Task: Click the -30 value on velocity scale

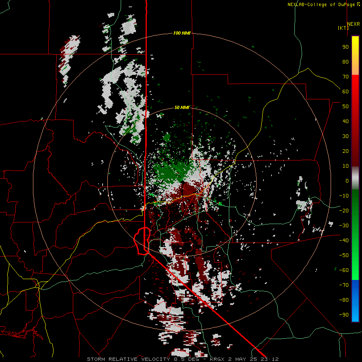Action: click(344, 226)
